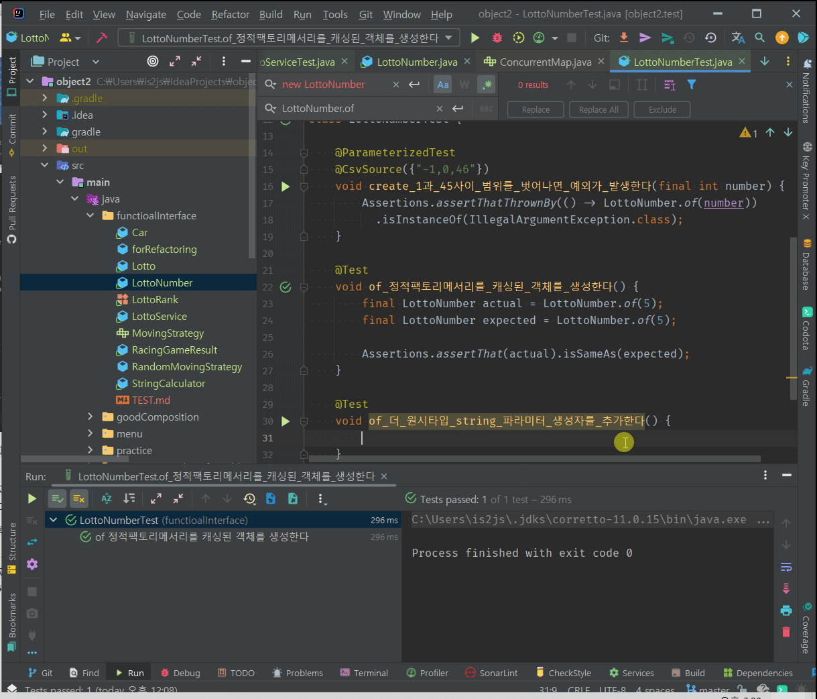The height and width of the screenshot is (699, 817).
Task: Click the Git update project arrow icon
Action: tap(623, 38)
